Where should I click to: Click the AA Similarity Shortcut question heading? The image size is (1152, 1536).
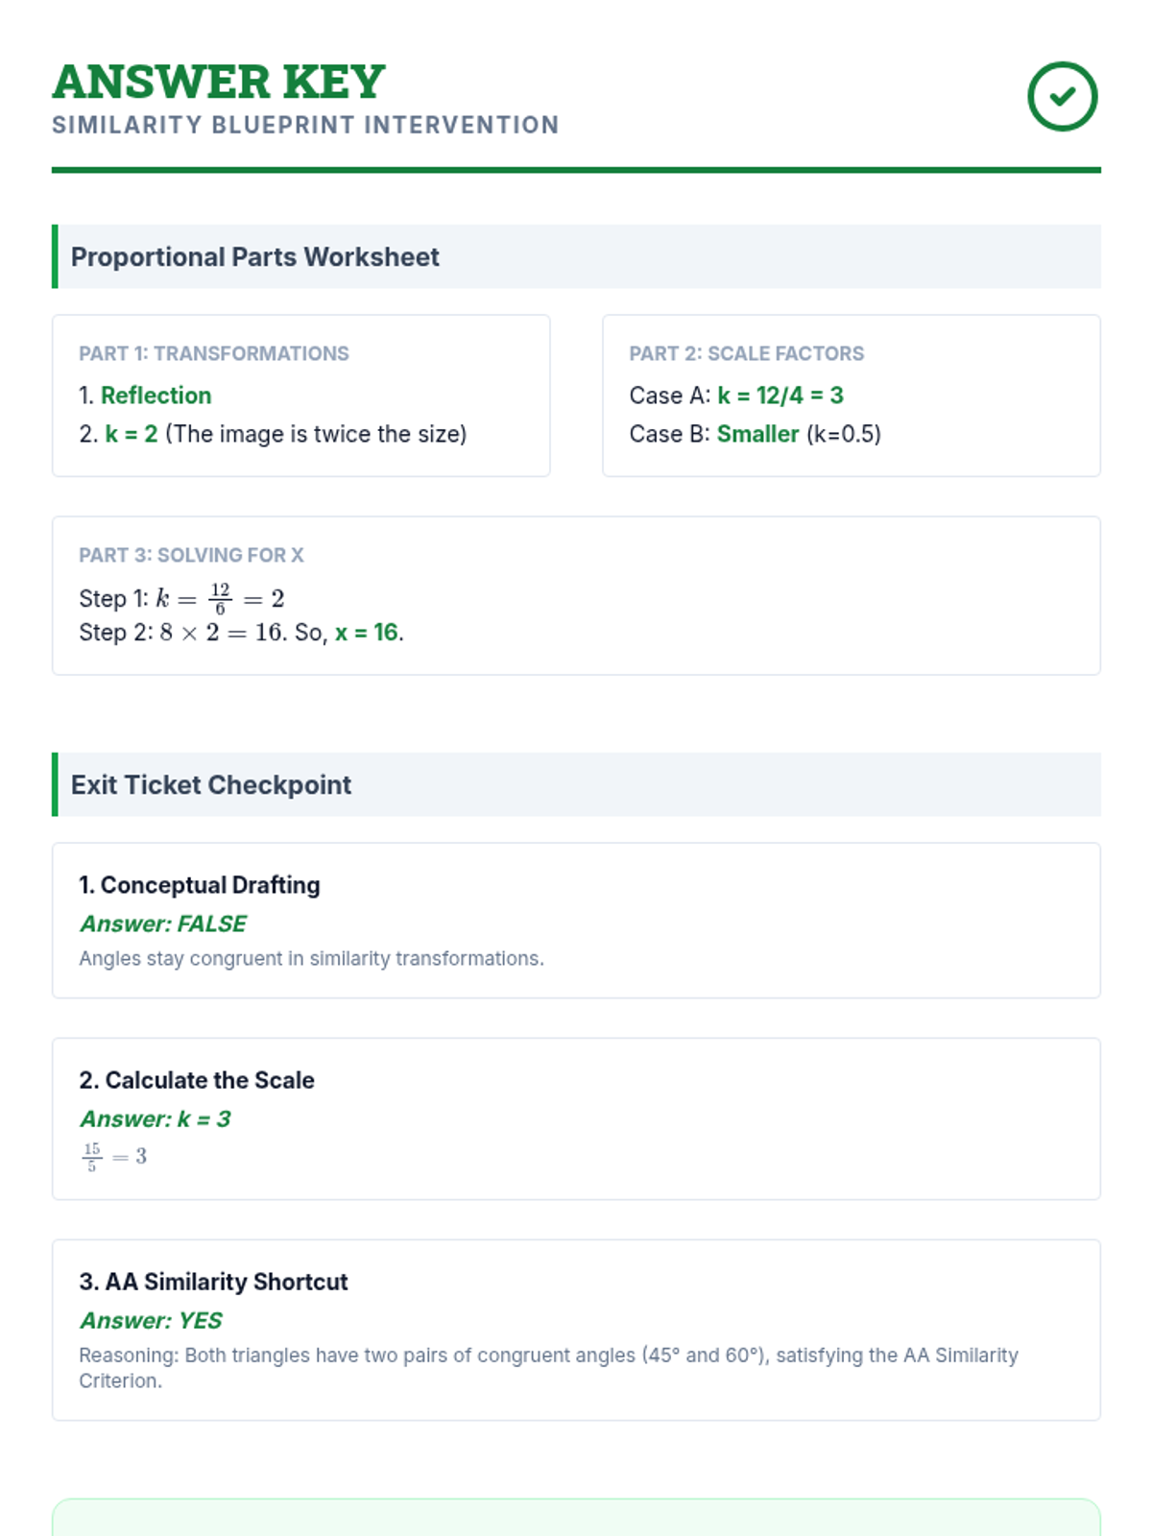(213, 1282)
